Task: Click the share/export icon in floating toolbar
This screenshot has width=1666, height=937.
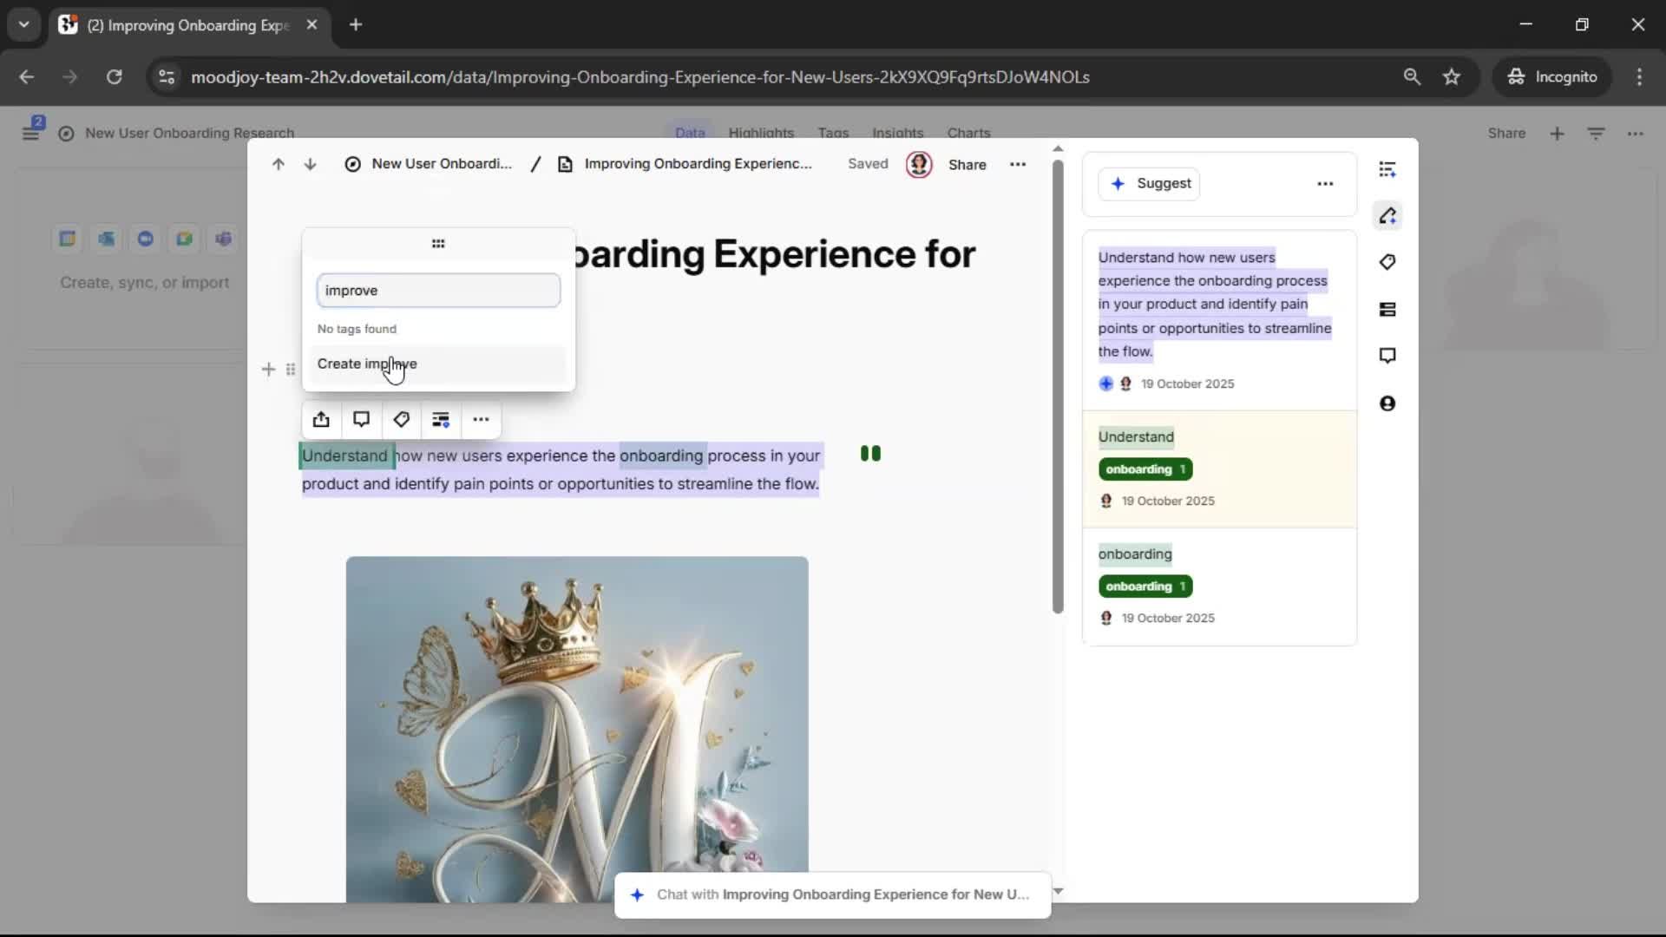Action: [321, 420]
